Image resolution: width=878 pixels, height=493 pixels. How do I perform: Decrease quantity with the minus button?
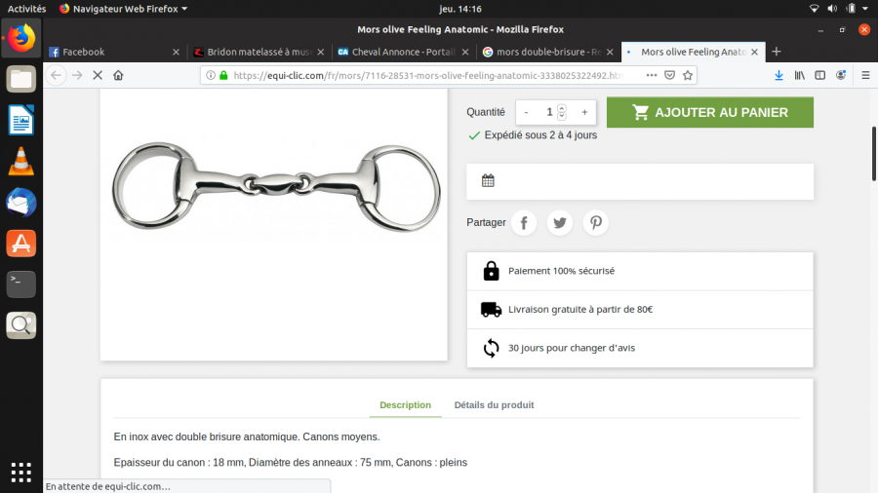tap(526, 112)
